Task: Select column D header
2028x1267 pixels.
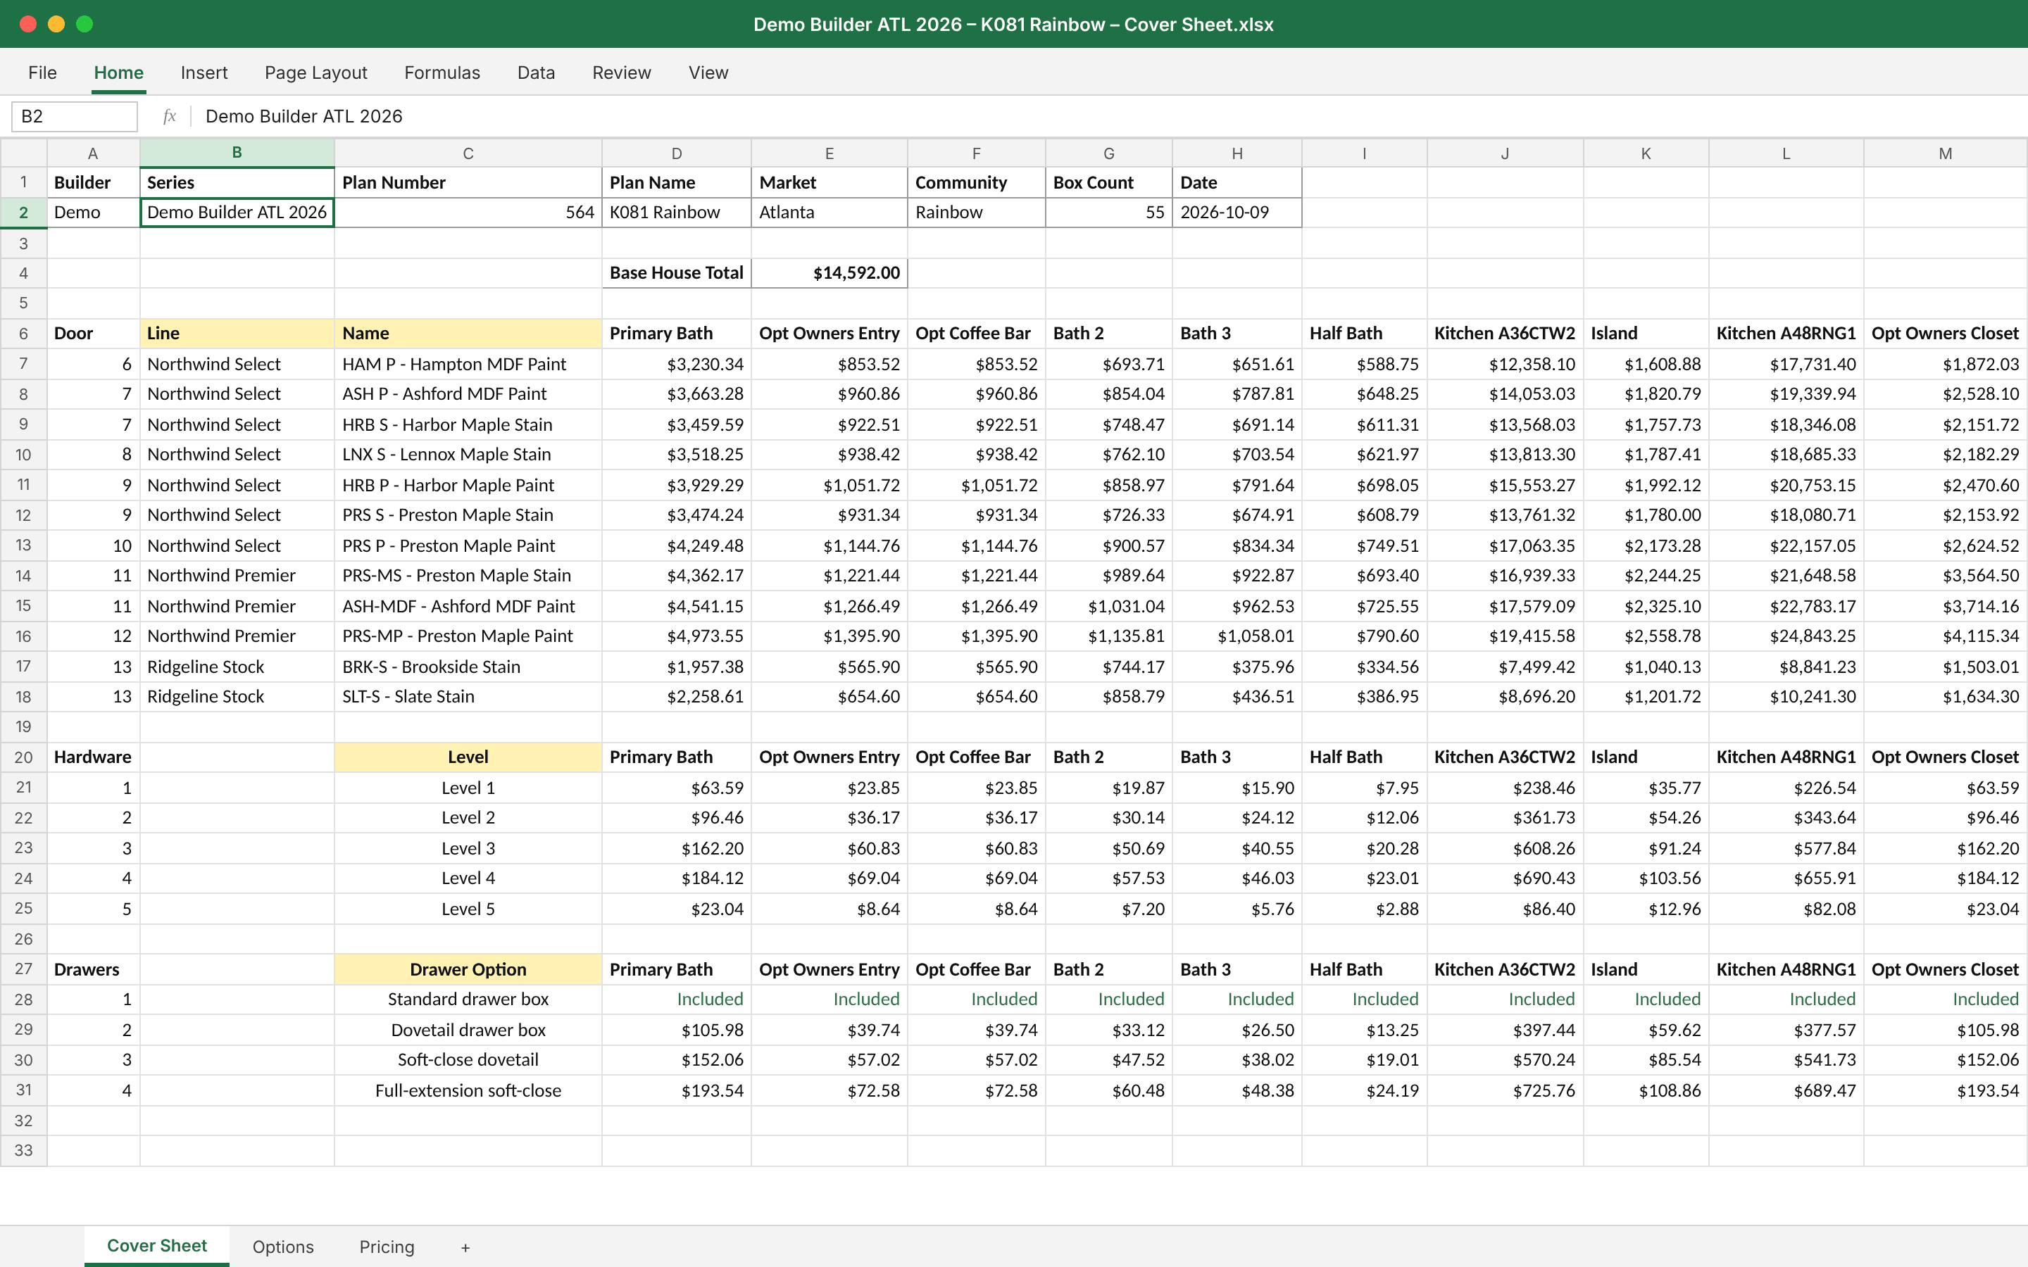Action: coord(676,153)
